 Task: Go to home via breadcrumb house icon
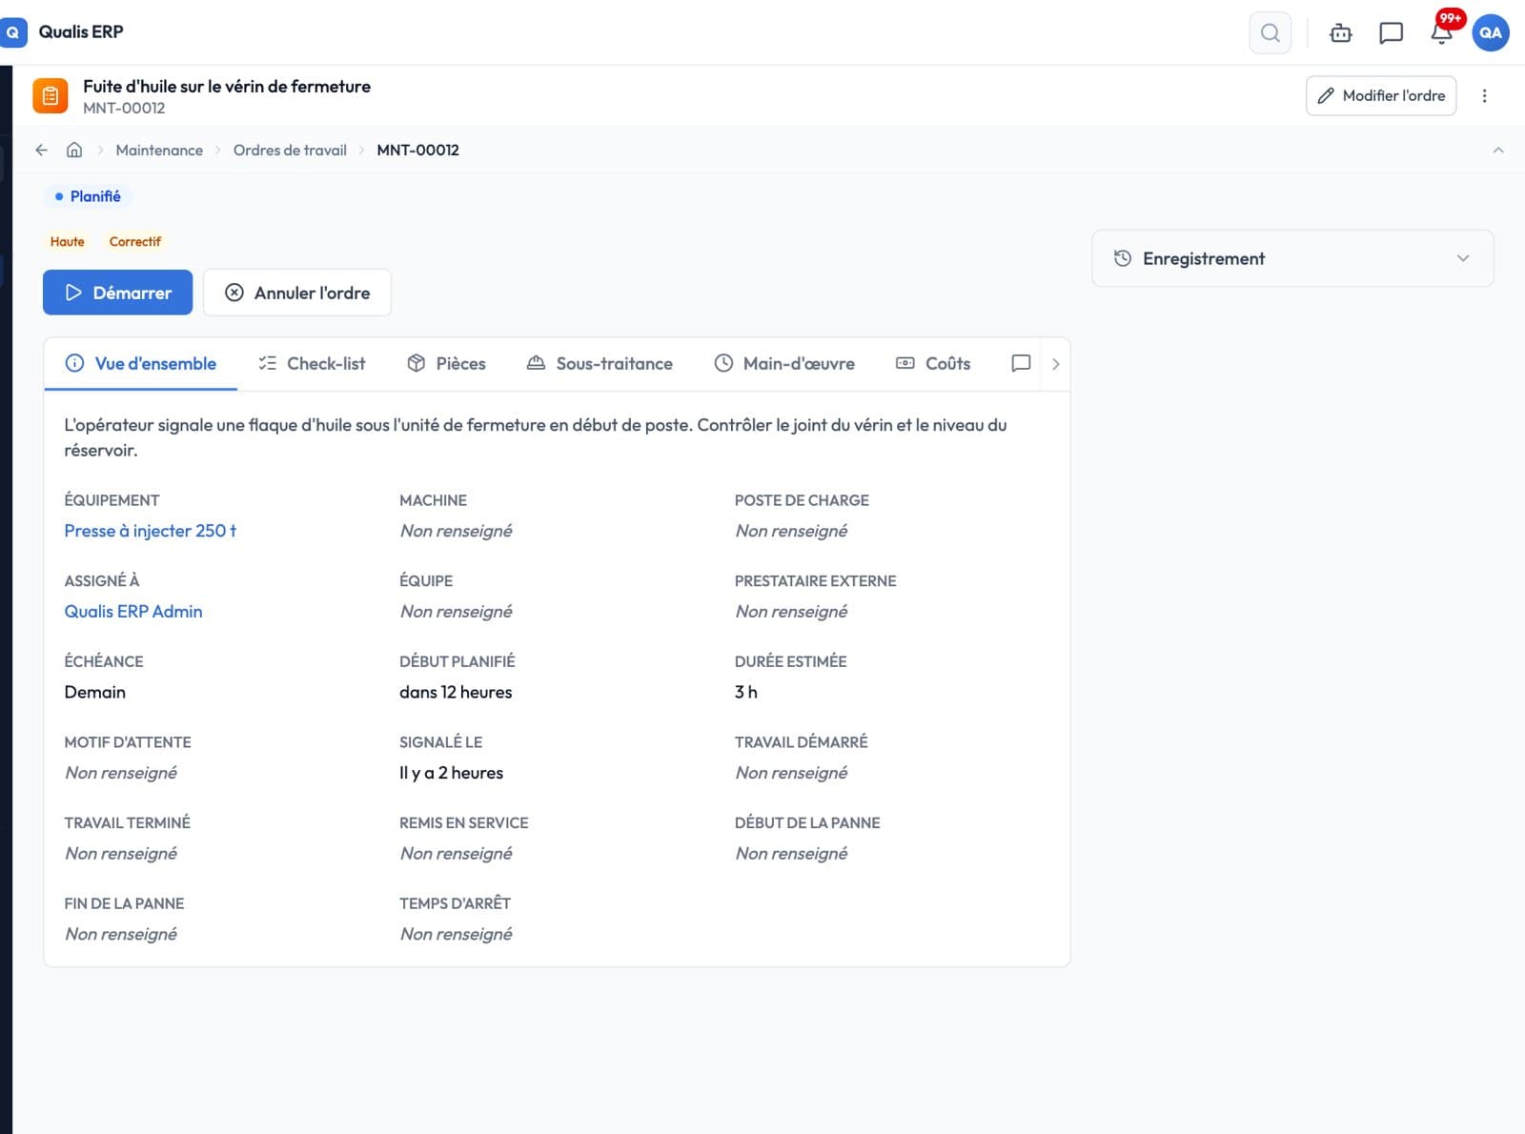tap(74, 150)
